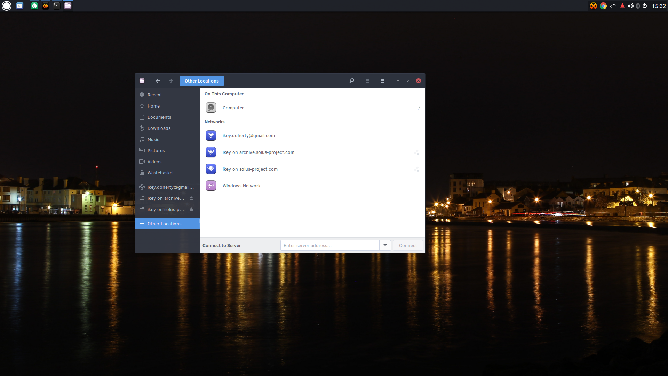This screenshot has width=668, height=376.
Task: Open the power menu icon
Action: (x=645, y=6)
